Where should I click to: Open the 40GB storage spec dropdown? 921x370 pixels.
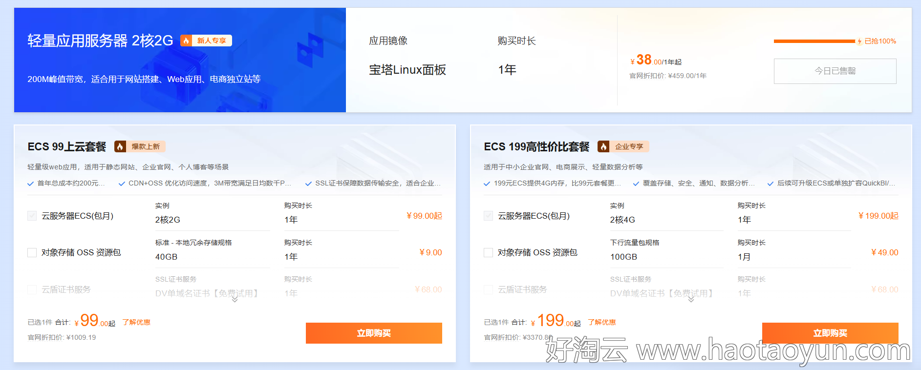[x=213, y=257]
